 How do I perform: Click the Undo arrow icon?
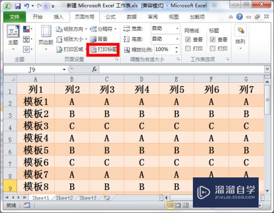pyautogui.click(x=26, y=6)
